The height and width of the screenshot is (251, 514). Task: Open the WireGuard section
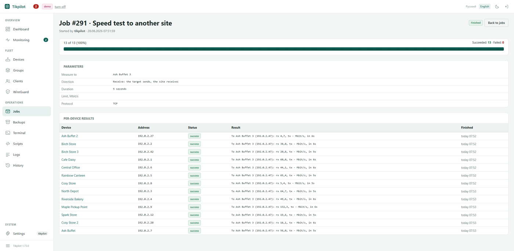pos(26,92)
